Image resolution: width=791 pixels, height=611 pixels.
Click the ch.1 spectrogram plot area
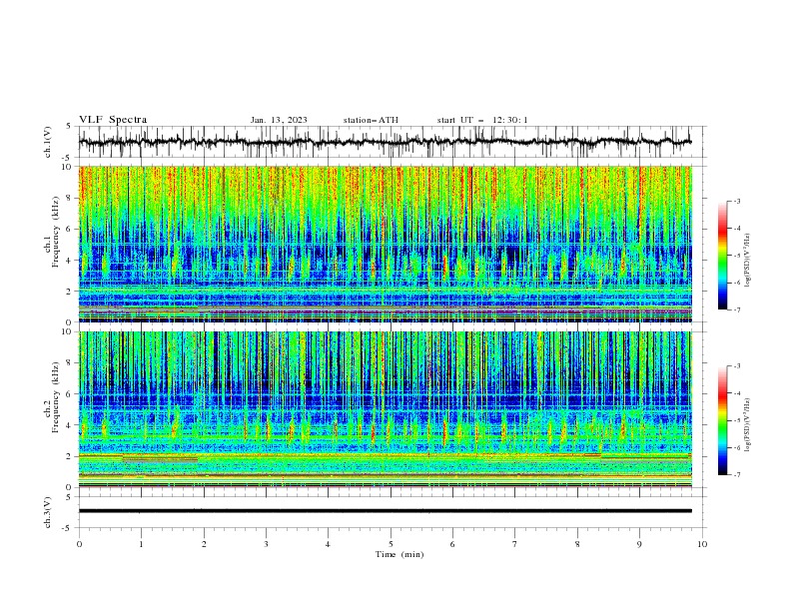[386, 244]
